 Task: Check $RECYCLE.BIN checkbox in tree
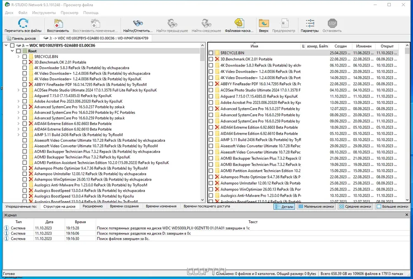[x=24, y=57]
